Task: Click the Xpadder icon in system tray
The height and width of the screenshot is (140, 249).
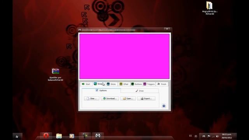Action: pos(204,136)
